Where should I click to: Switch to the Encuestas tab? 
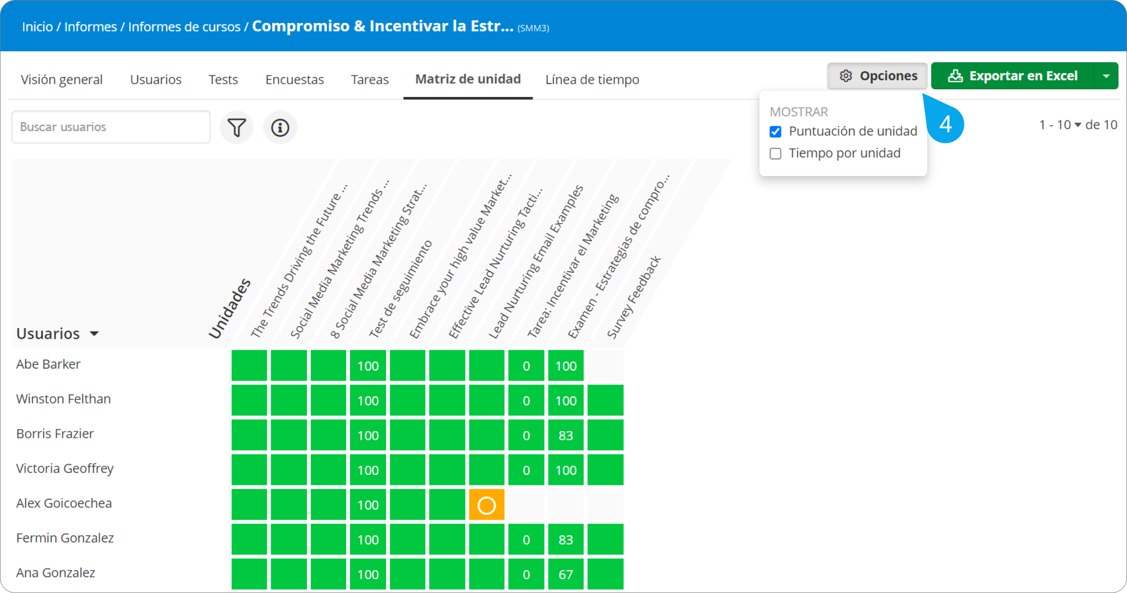(x=294, y=79)
